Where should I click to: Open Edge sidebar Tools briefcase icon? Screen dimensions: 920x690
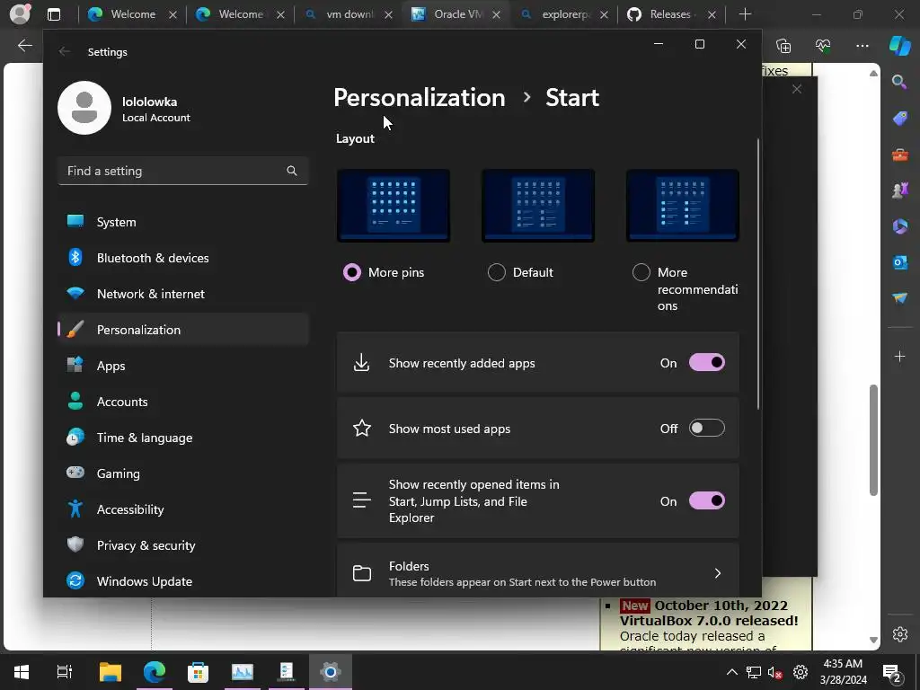(x=899, y=155)
